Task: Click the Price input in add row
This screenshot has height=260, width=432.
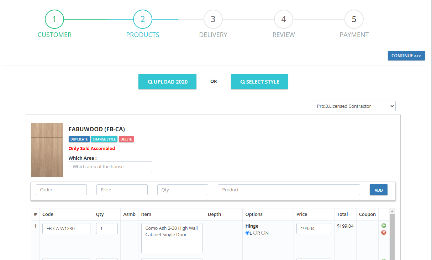Action: point(122,190)
